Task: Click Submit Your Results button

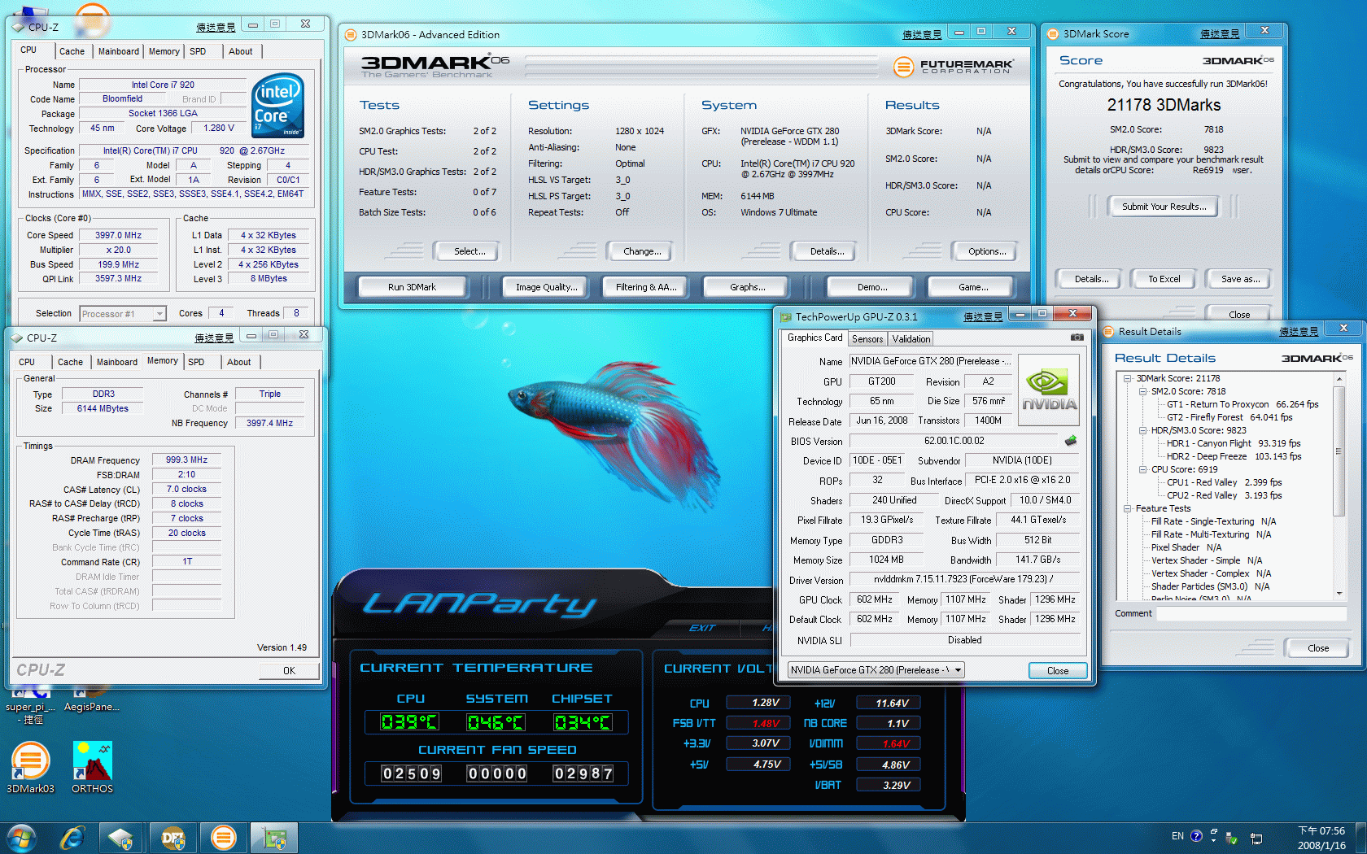Action: [x=1164, y=207]
